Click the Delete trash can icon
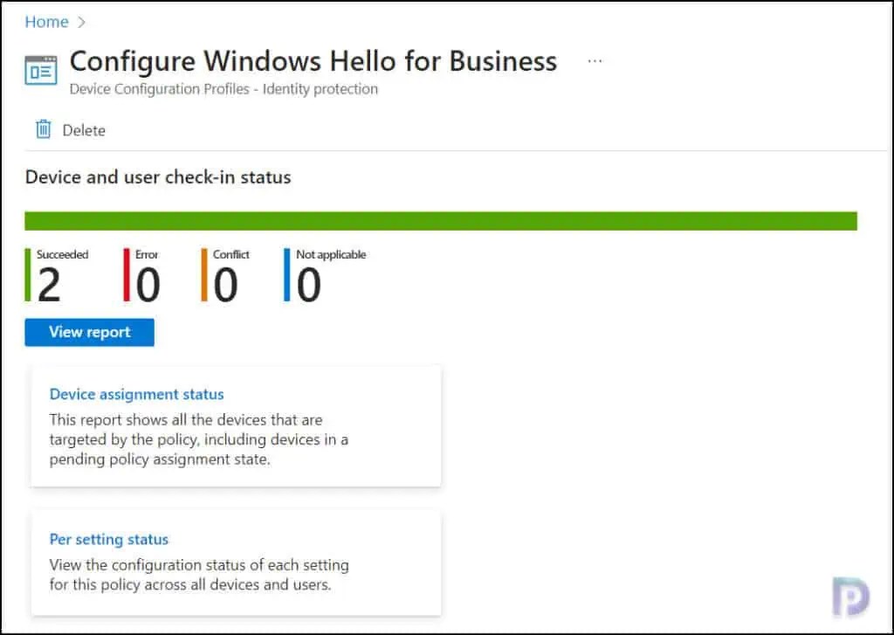Image resolution: width=894 pixels, height=635 pixels. pyautogui.click(x=44, y=129)
